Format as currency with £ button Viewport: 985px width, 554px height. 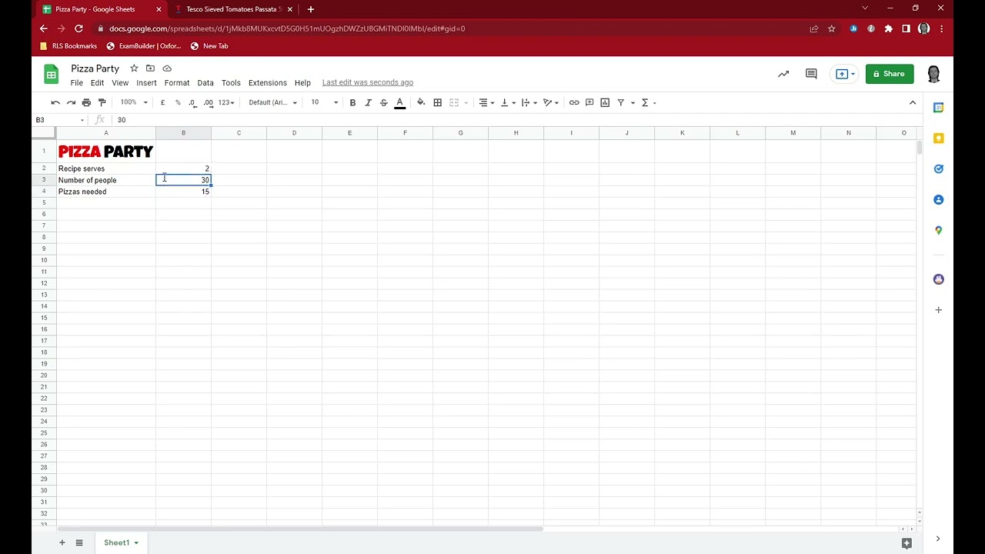(162, 102)
